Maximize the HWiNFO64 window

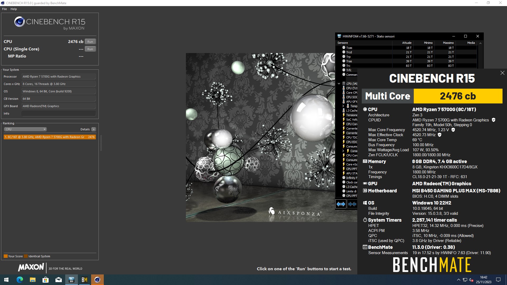(x=466, y=36)
